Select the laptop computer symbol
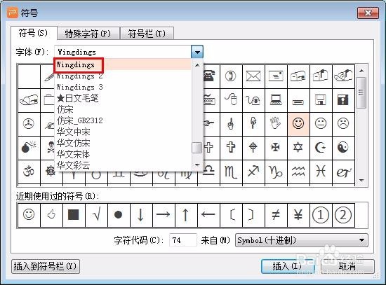Screen dimensions: 386x285 (x=276, y=100)
